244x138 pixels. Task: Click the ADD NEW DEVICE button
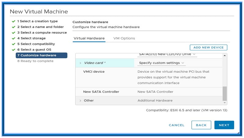click(208, 47)
